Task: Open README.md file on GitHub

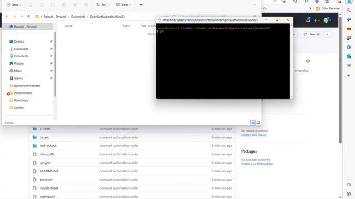Action: [x=49, y=171]
